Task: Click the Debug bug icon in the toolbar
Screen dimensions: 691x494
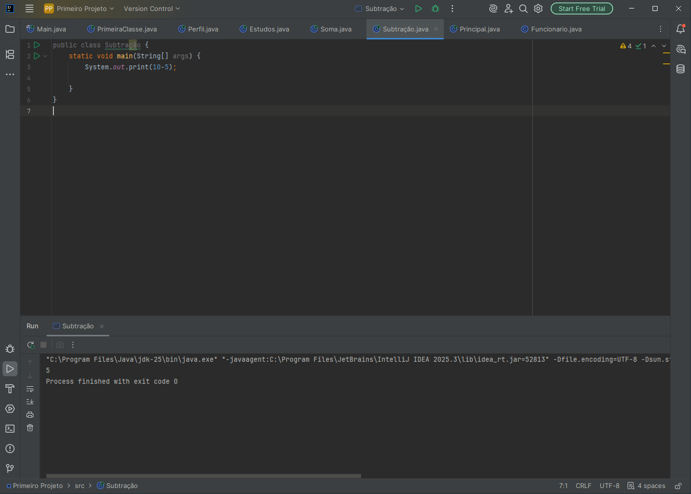Action: (435, 8)
